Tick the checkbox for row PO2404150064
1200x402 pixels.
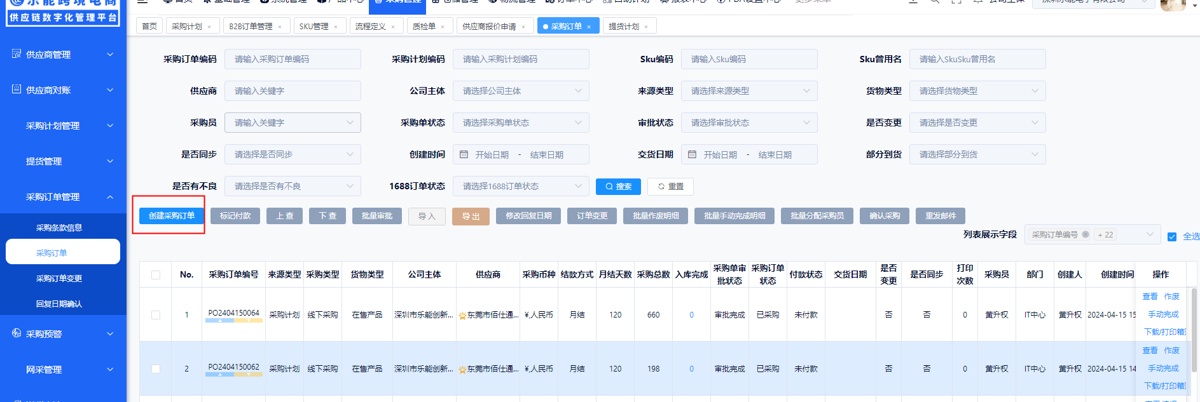click(156, 315)
